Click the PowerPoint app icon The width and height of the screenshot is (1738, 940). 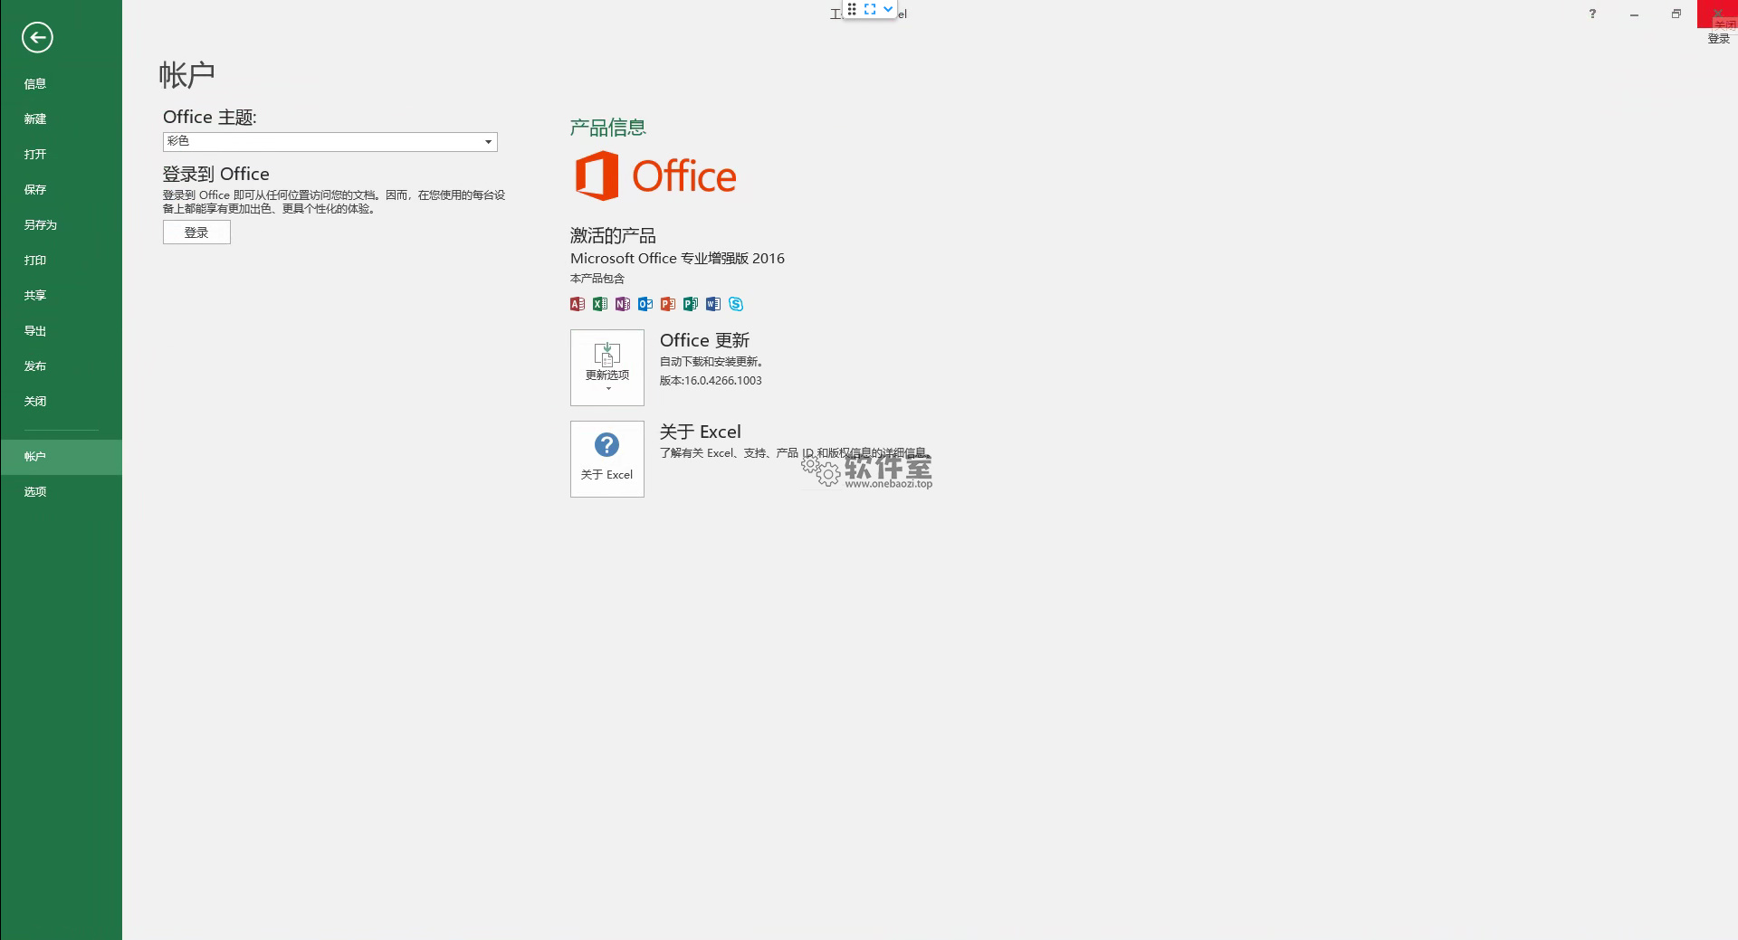pos(668,304)
